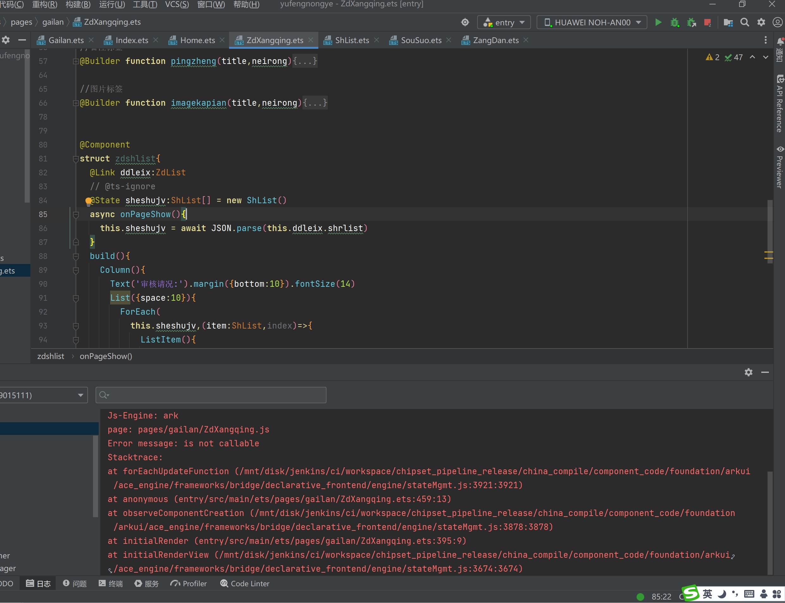785x603 pixels.
Task: Click the locate target crosshair icon
Action: click(465, 22)
